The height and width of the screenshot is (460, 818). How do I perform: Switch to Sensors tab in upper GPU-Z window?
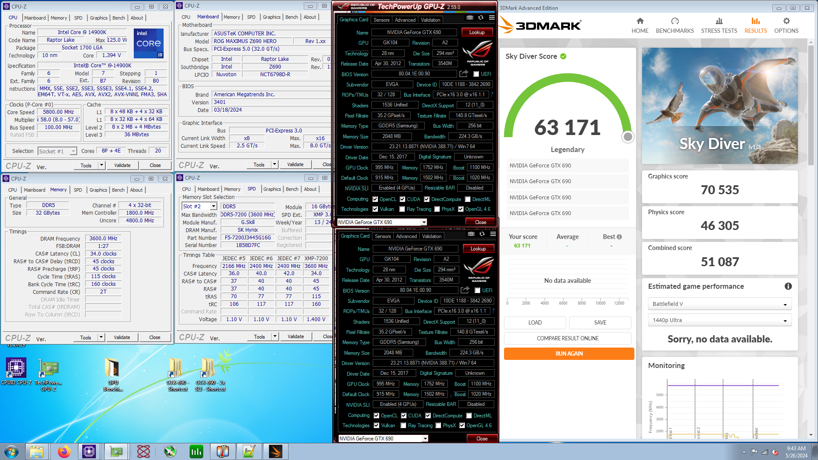pyautogui.click(x=381, y=20)
